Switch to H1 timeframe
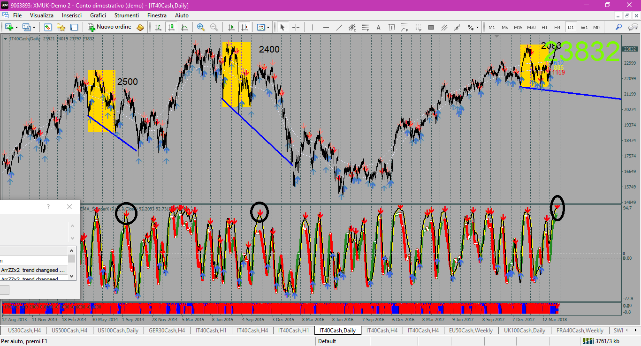The image size is (641, 346). pos(544,27)
